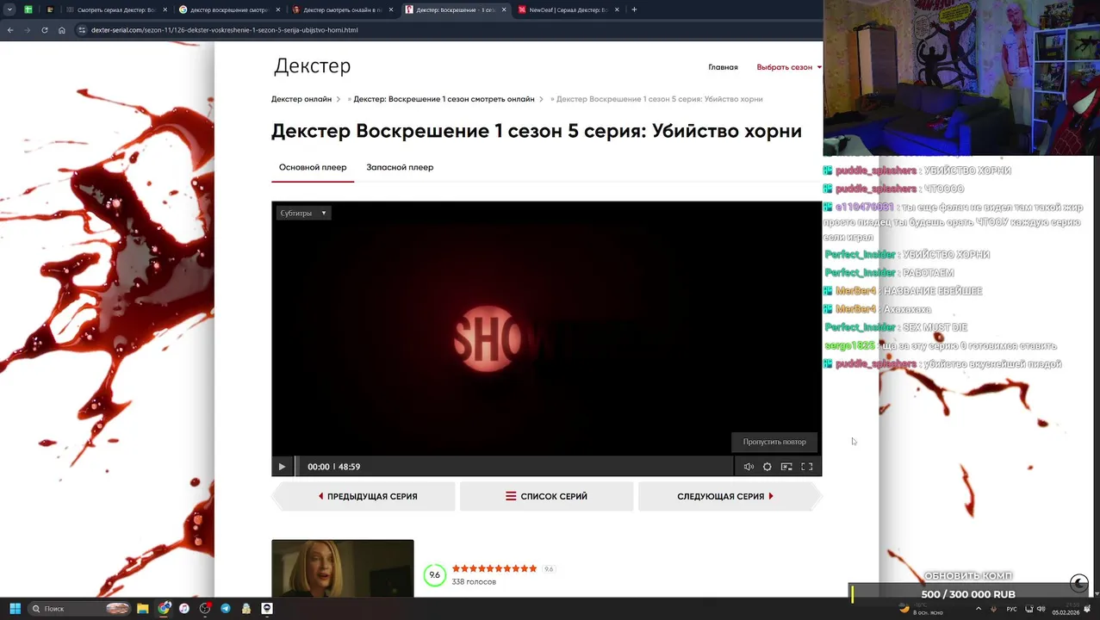
Task: Open Главная navigation link
Action: 723,67
